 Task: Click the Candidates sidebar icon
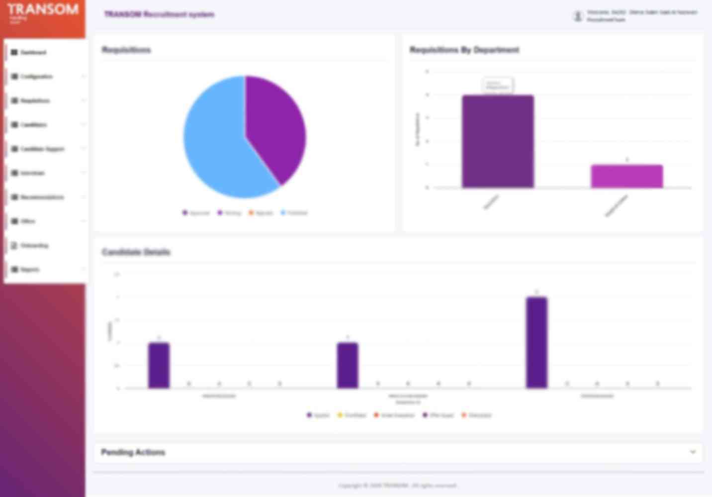click(14, 125)
